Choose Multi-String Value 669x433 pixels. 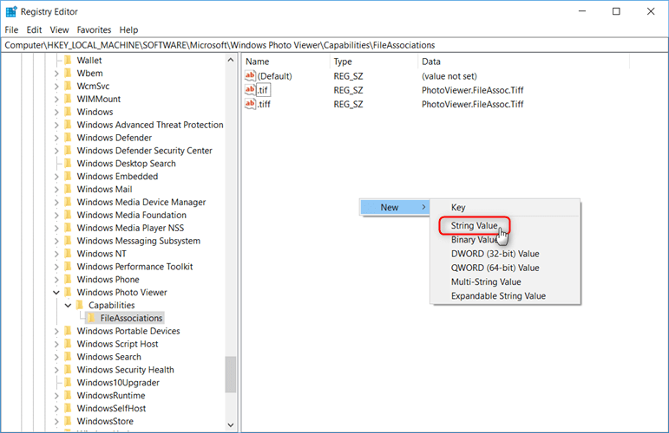coord(505,281)
